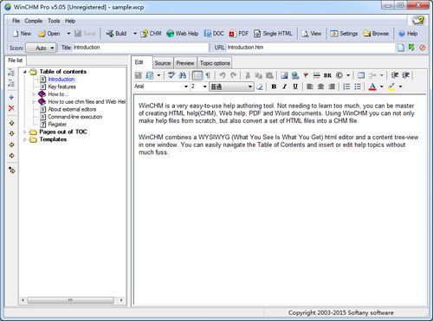
Task: Apply italic with the I icon
Action: [x=284, y=87]
